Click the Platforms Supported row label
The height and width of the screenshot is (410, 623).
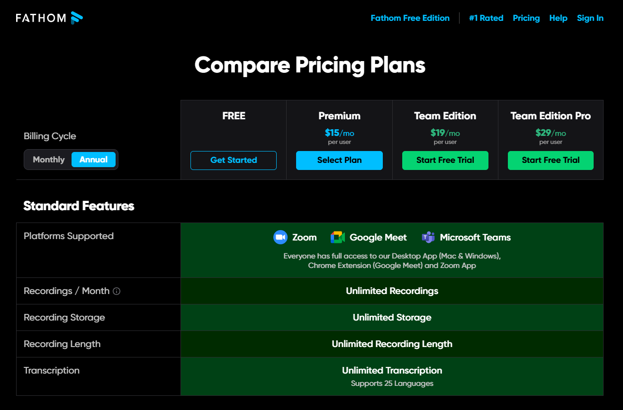[69, 236]
